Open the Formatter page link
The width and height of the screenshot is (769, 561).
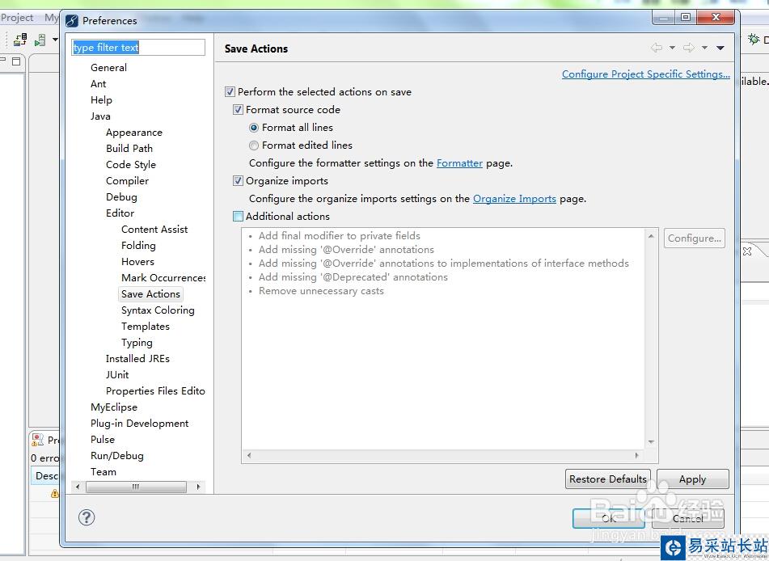459,162
